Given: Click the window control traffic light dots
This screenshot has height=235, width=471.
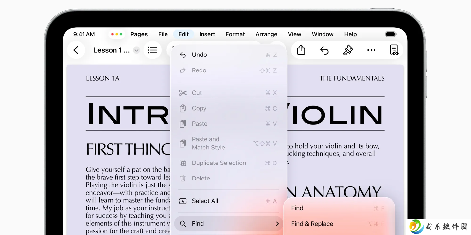Looking at the screenshot, I should tap(117, 34).
